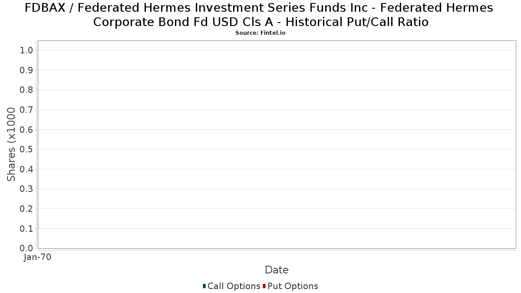521x293 pixels.
Task: Click the green Call Options legend swatch
Action: tap(204, 286)
